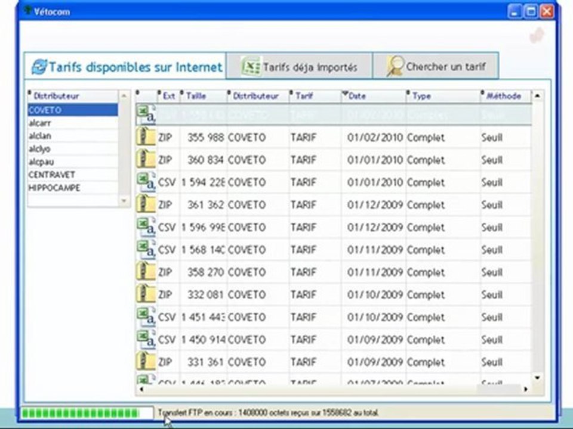Image resolution: width=573 pixels, height=429 pixels.
Task: Maximize the Vétocom window
Action: click(x=531, y=12)
